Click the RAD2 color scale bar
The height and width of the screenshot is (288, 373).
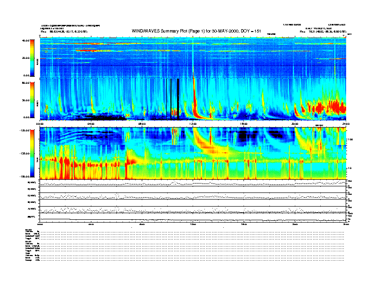click(32, 58)
